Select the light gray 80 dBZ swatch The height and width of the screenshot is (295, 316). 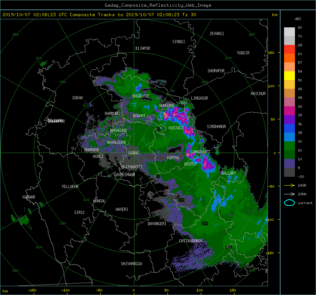(289, 32)
